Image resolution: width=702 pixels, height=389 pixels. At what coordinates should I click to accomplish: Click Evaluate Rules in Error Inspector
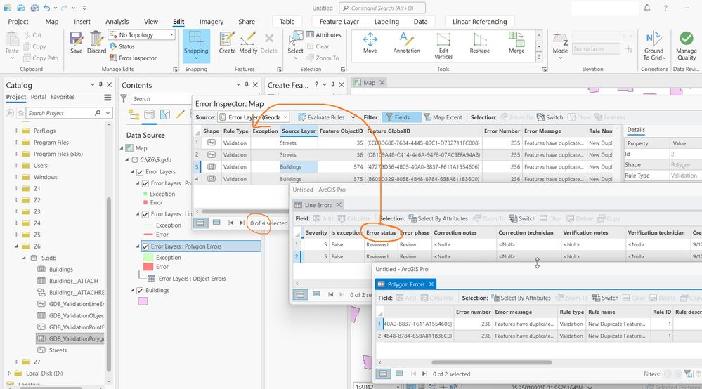click(x=321, y=117)
